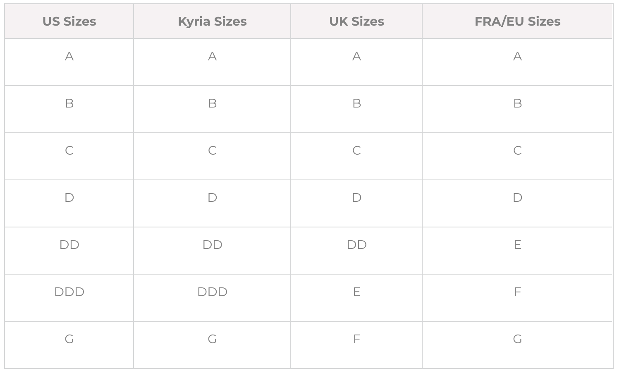Click the E cell in FRA/EU Sizes column

pyautogui.click(x=517, y=251)
